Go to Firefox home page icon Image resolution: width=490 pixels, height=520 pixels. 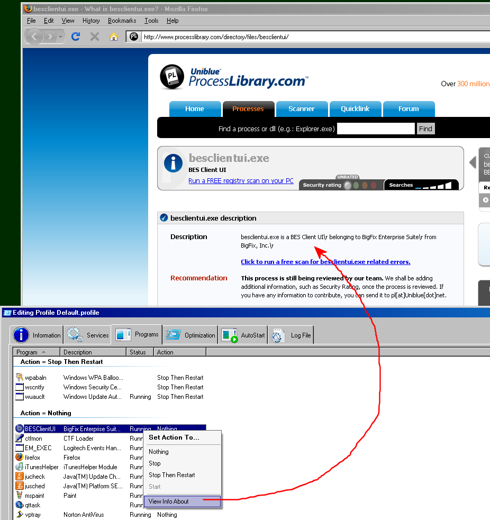point(114,37)
